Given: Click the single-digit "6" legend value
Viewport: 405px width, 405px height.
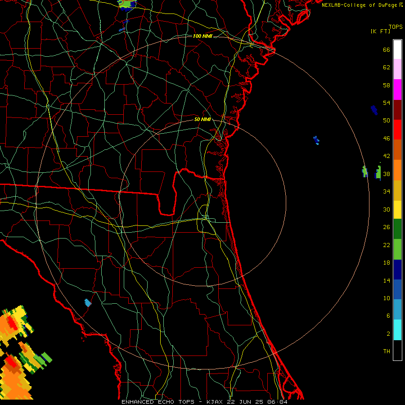Looking at the screenshot, I should [388, 316].
